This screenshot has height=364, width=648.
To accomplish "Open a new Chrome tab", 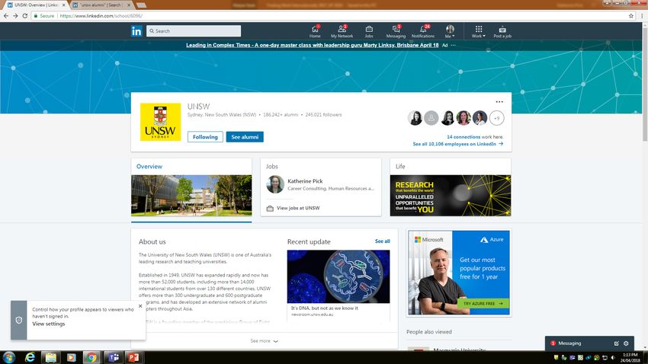I will pos(141,5).
